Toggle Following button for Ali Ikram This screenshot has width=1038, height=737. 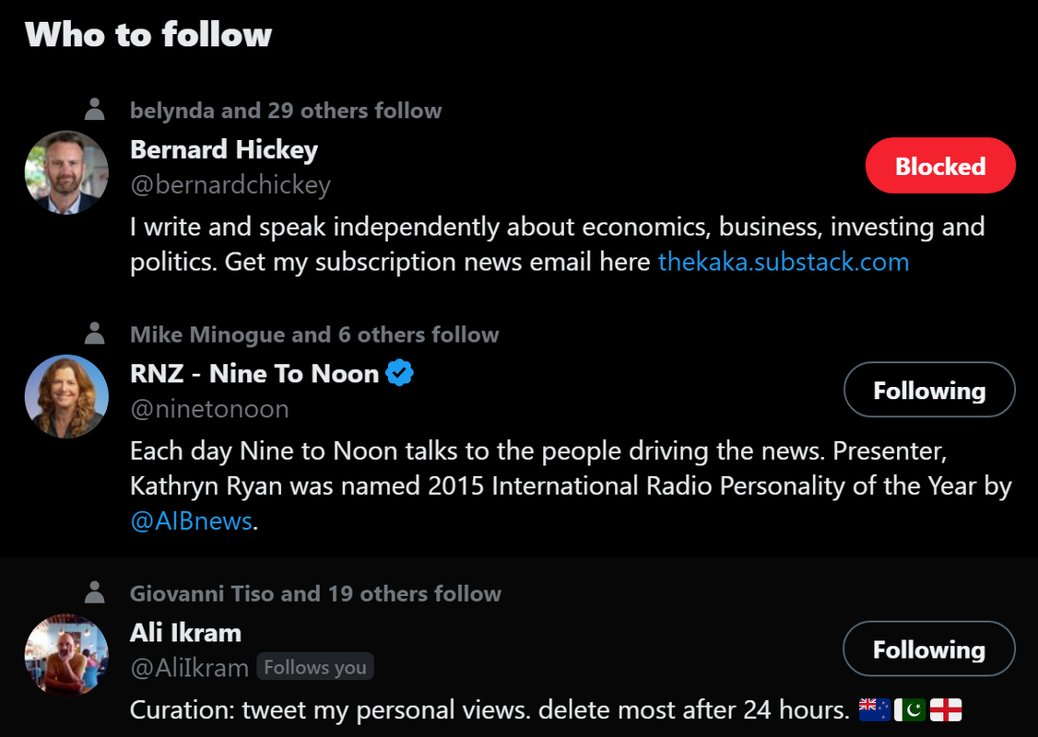tap(929, 649)
